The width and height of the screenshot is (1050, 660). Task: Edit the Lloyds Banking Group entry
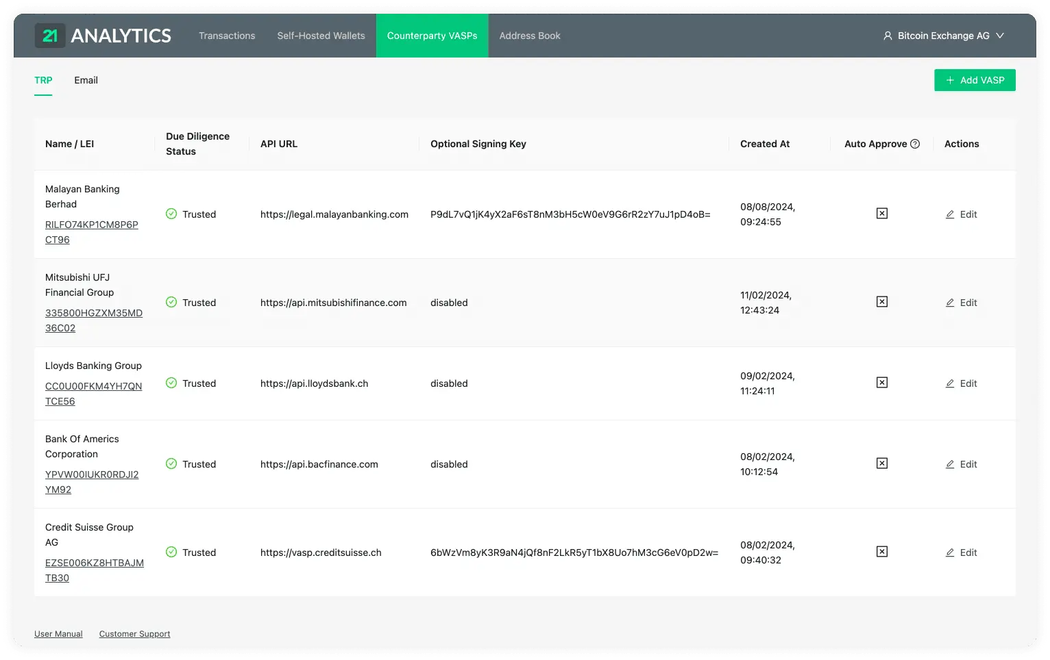pyautogui.click(x=962, y=383)
